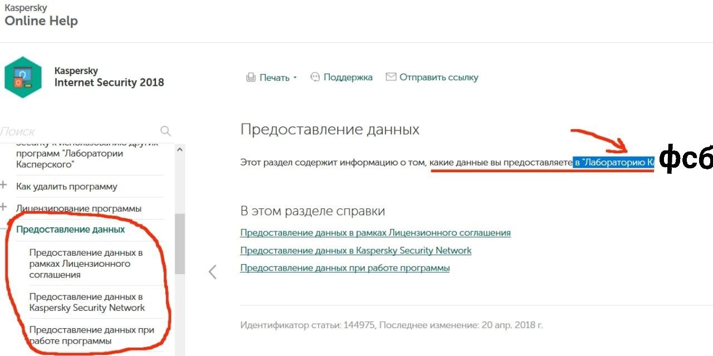Click the envelope icon for sending link
The image size is (713, 356).
point(391,77)
